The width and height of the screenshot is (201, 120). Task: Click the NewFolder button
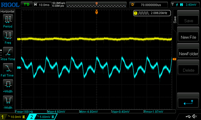click(x=188, y=53)
